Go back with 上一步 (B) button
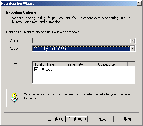 54,119
